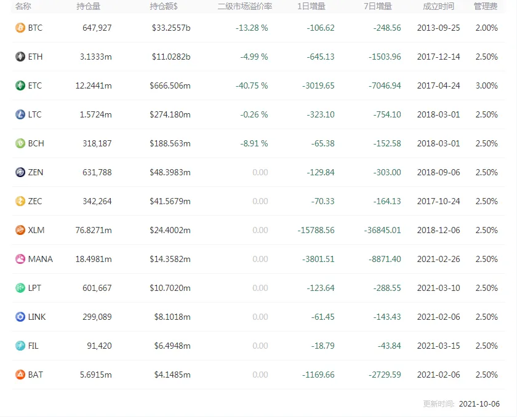Click the blue LTC coin icon
Image resolution: width=517 pixels, height=417 pixels.
20,114
